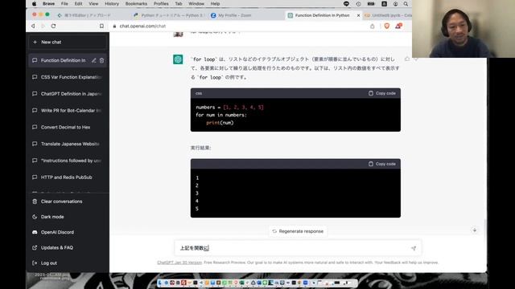Screen dimensions: 515x289
Task: Open the Bookmarks menu
Action: click(x=136, y=4)
